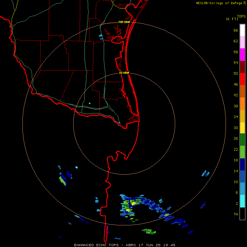Click the 38 legend value

(236, 106)
